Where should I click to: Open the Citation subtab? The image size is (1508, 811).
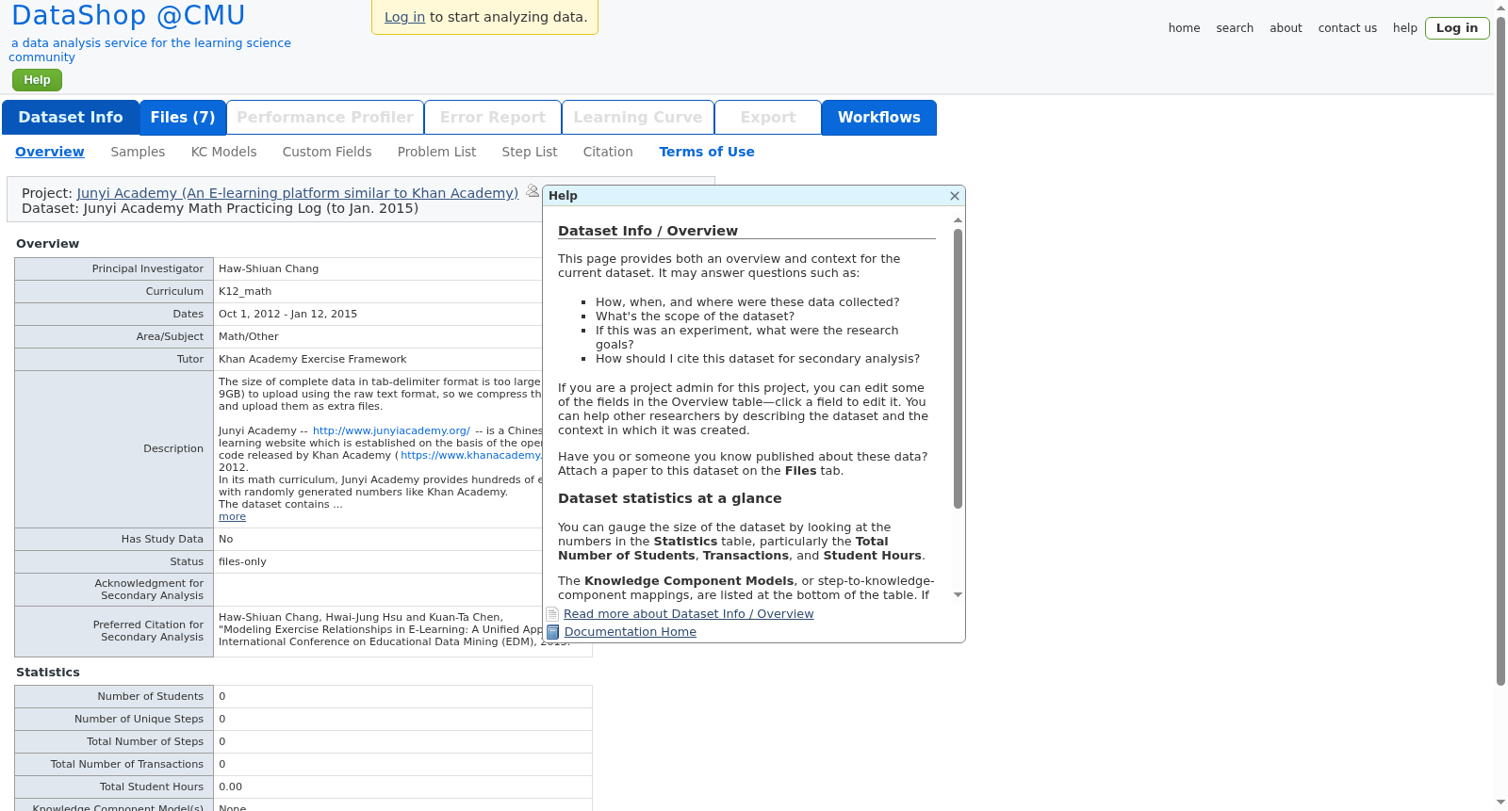[x=608, y=152]
